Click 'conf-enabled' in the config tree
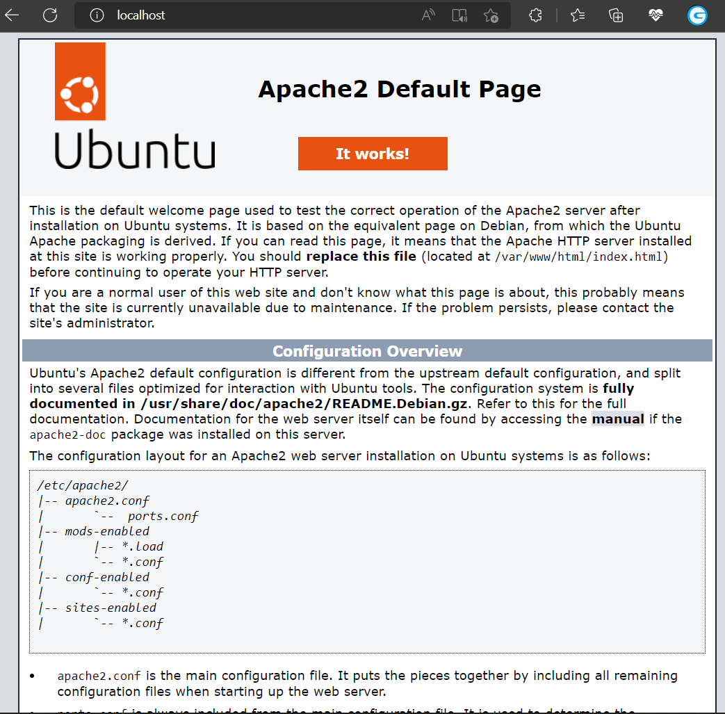The height and width of the screenshot is (714, 725). [107, 577]
